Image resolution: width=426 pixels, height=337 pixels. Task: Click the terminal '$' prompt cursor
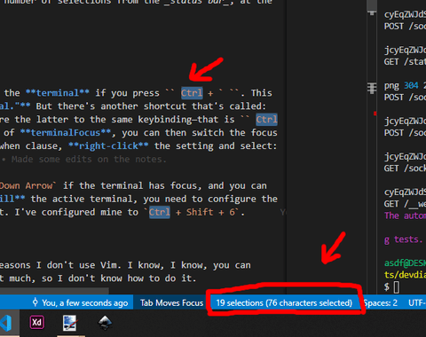click(397, 287)
